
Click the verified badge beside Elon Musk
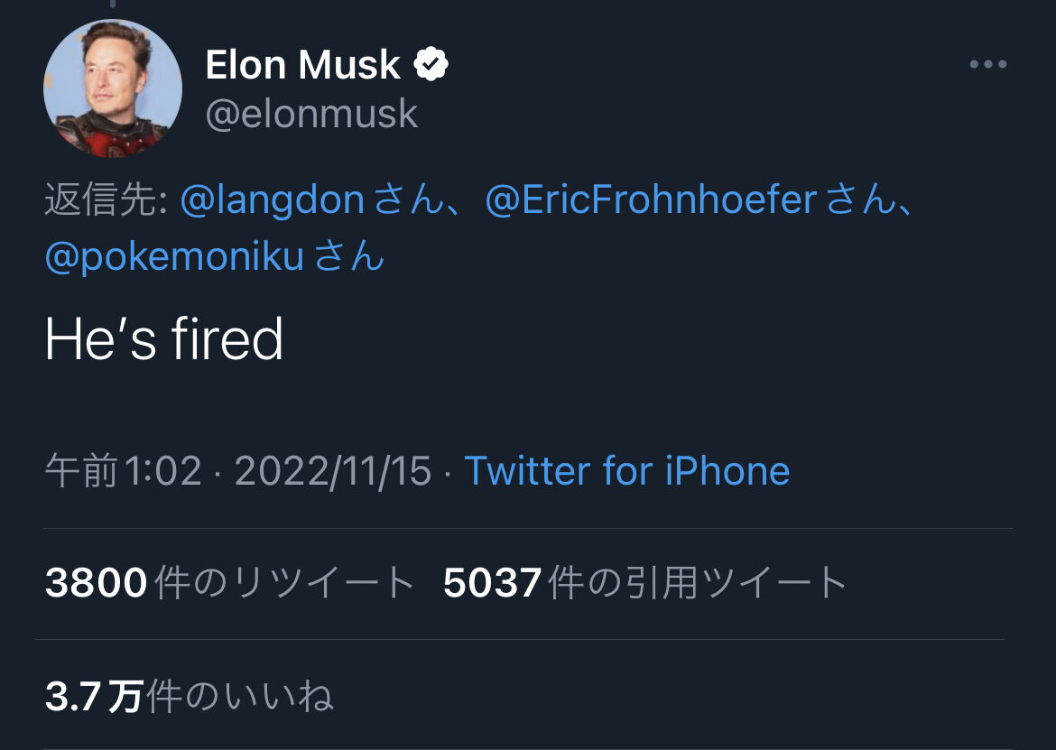(431, 65)
